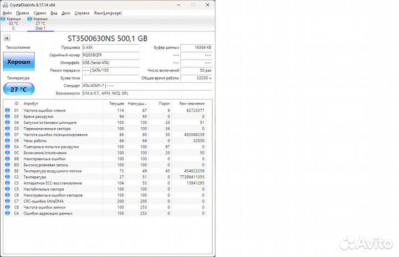Select the Часы работы attribute name

(x=35, y=140)
